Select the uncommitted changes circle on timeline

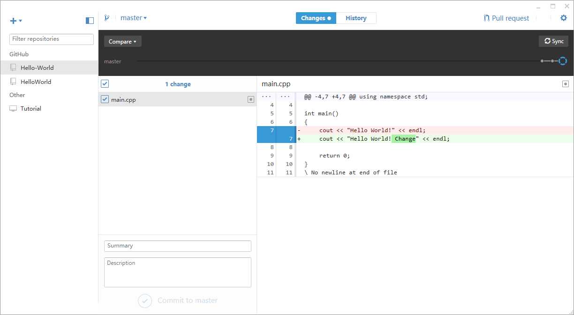[x=562, y=61]
